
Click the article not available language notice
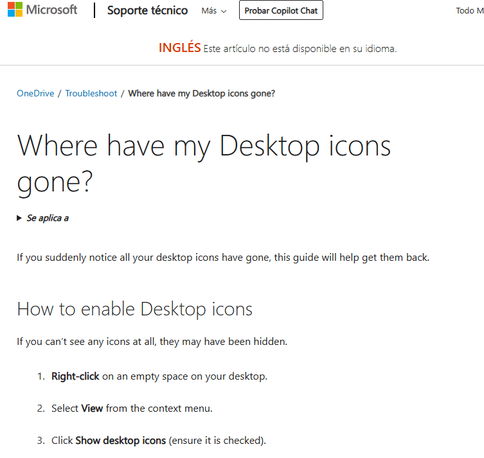pos(300,49)
